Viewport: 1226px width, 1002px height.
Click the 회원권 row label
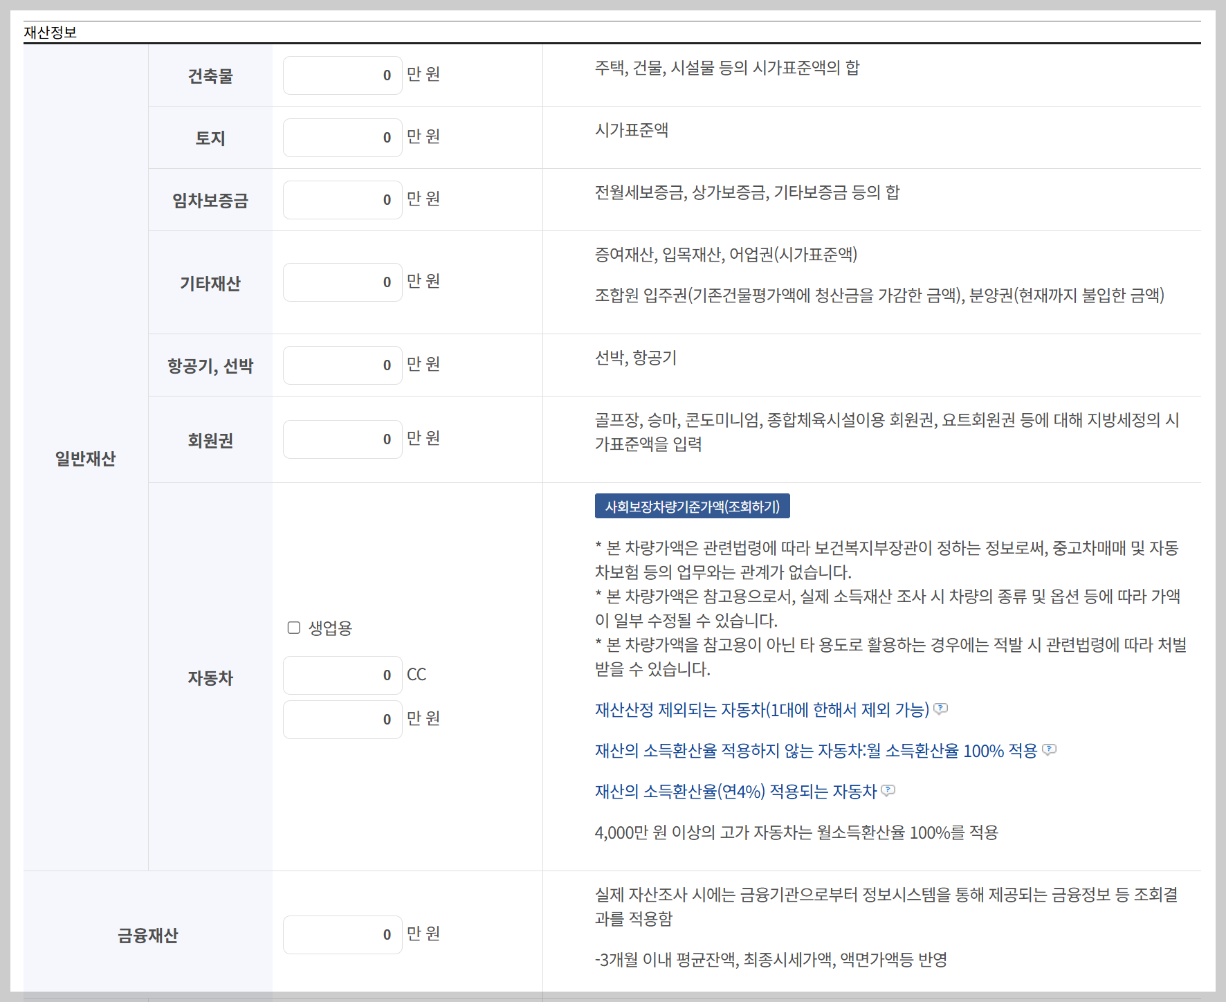pos(210,441)
